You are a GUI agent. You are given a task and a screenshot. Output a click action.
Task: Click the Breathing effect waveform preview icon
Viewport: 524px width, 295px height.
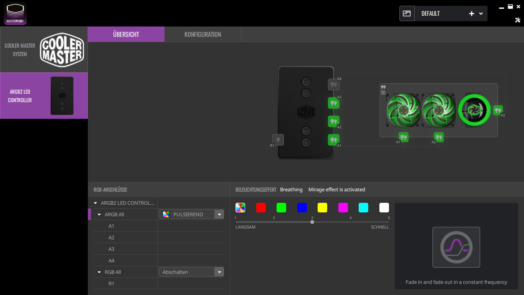click(x=456, y=247)
